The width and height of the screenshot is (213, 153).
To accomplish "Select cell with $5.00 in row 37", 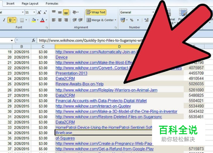I will (x=43, y=149).
